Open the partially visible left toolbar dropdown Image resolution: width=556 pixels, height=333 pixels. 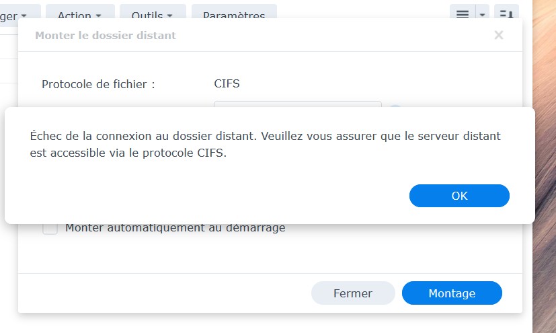(19, 15)
